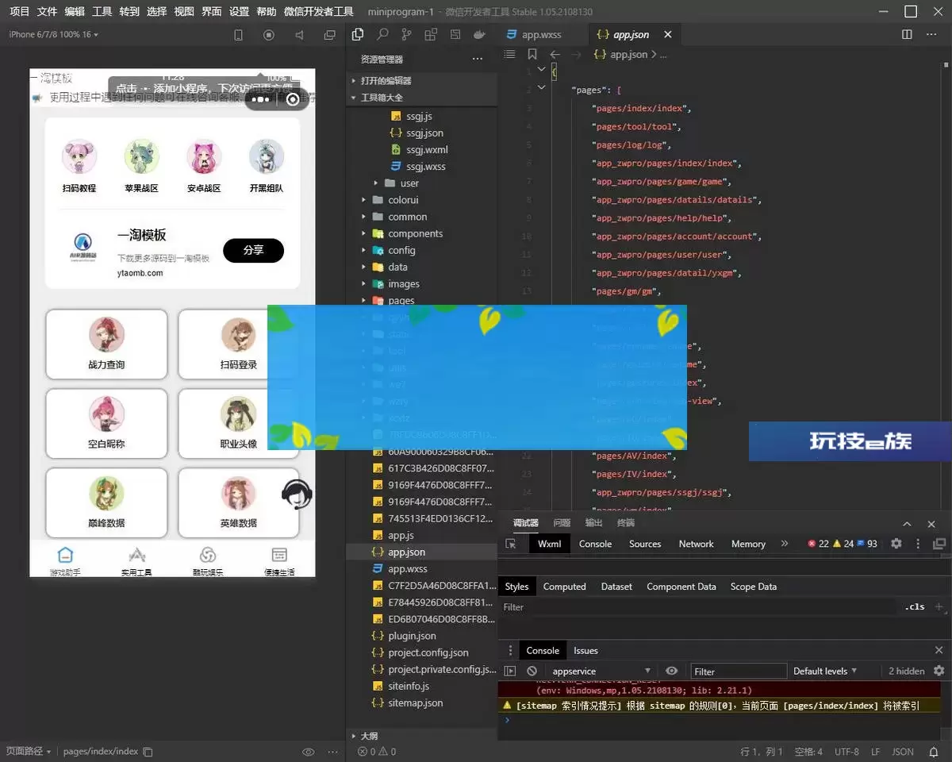Tap the 扫码教程 avatar shortcut
The height and width of the screenshot is (762, 952).
click(79, 167)
